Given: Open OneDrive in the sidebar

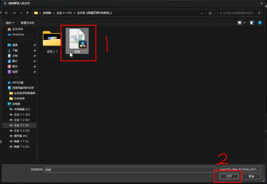Looking at the screenshot, I should pos(18,34).
